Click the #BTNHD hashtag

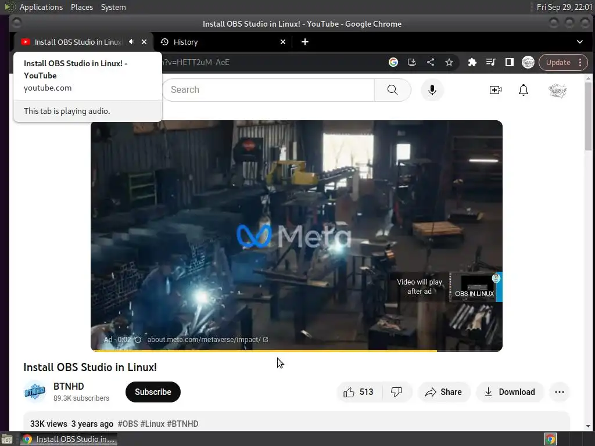pyautogui.click(x=182, y=423)
